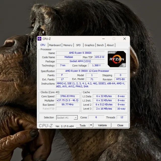Minimize the CPU-Z window
Image resolution: width=161 pixels, height=161 pixels.
[x=104, y=39]
